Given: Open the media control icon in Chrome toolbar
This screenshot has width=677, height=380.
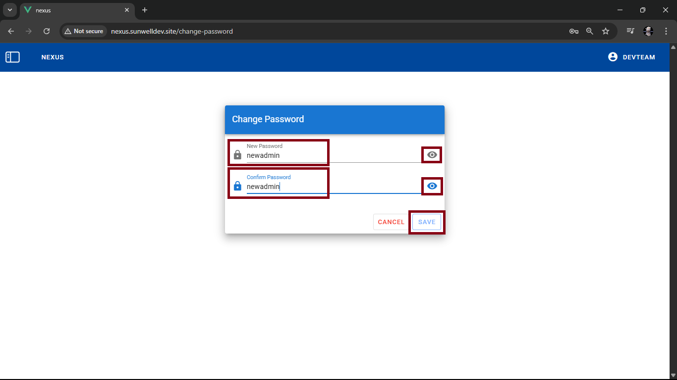Looking at the screenshot, I should coord(630,31).
